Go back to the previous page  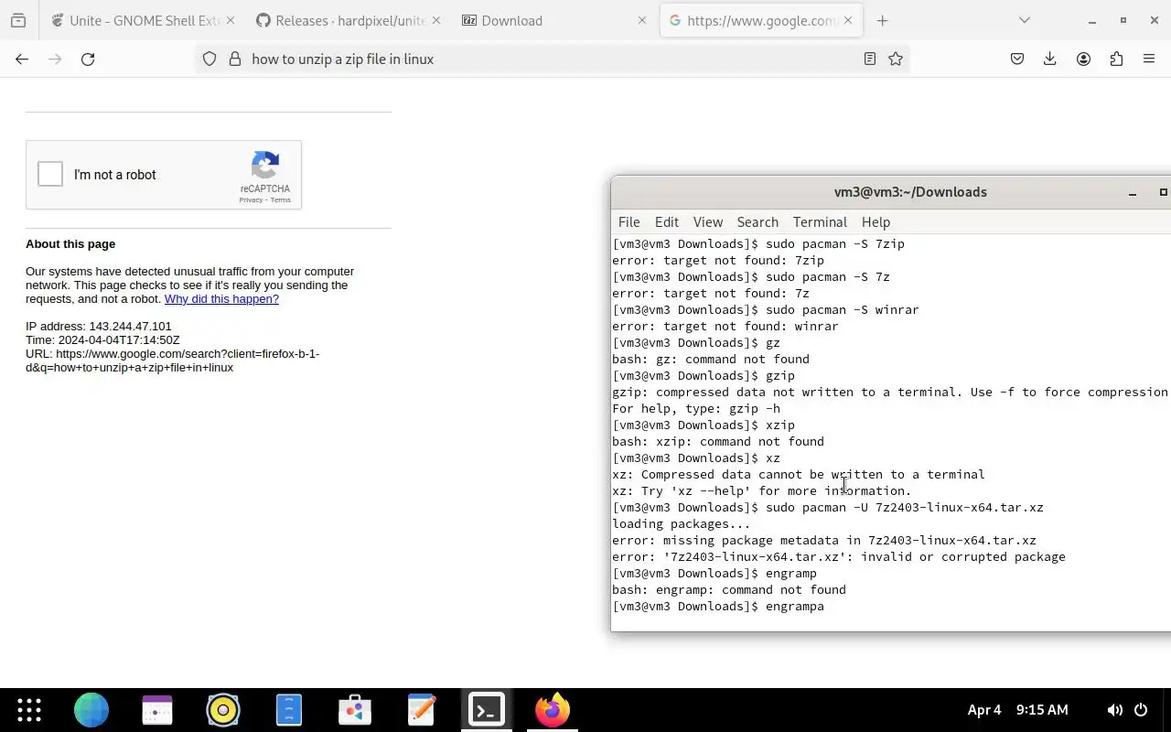(22, 59)
